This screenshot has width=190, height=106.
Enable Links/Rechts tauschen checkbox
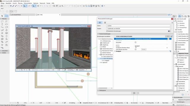click(x=135, y=49)
